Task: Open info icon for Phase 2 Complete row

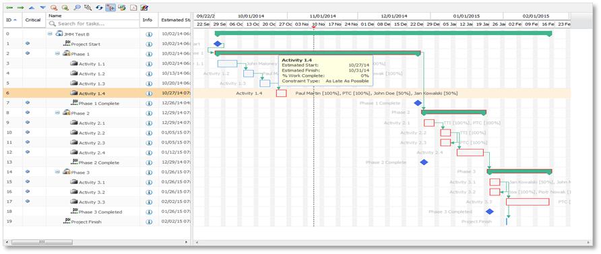Action: pos(149,162)
